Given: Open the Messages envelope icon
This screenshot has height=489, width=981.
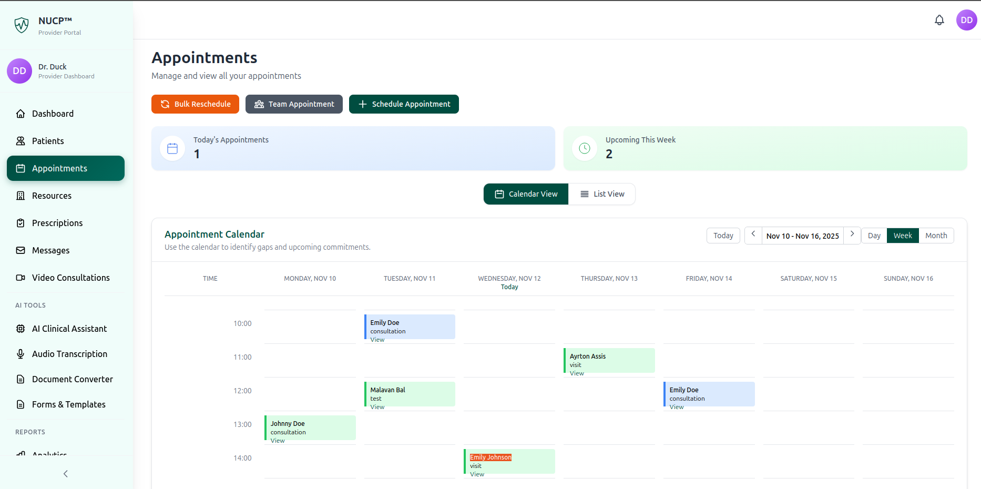Looking at the screenshot, I should click(x=20, y=250).
